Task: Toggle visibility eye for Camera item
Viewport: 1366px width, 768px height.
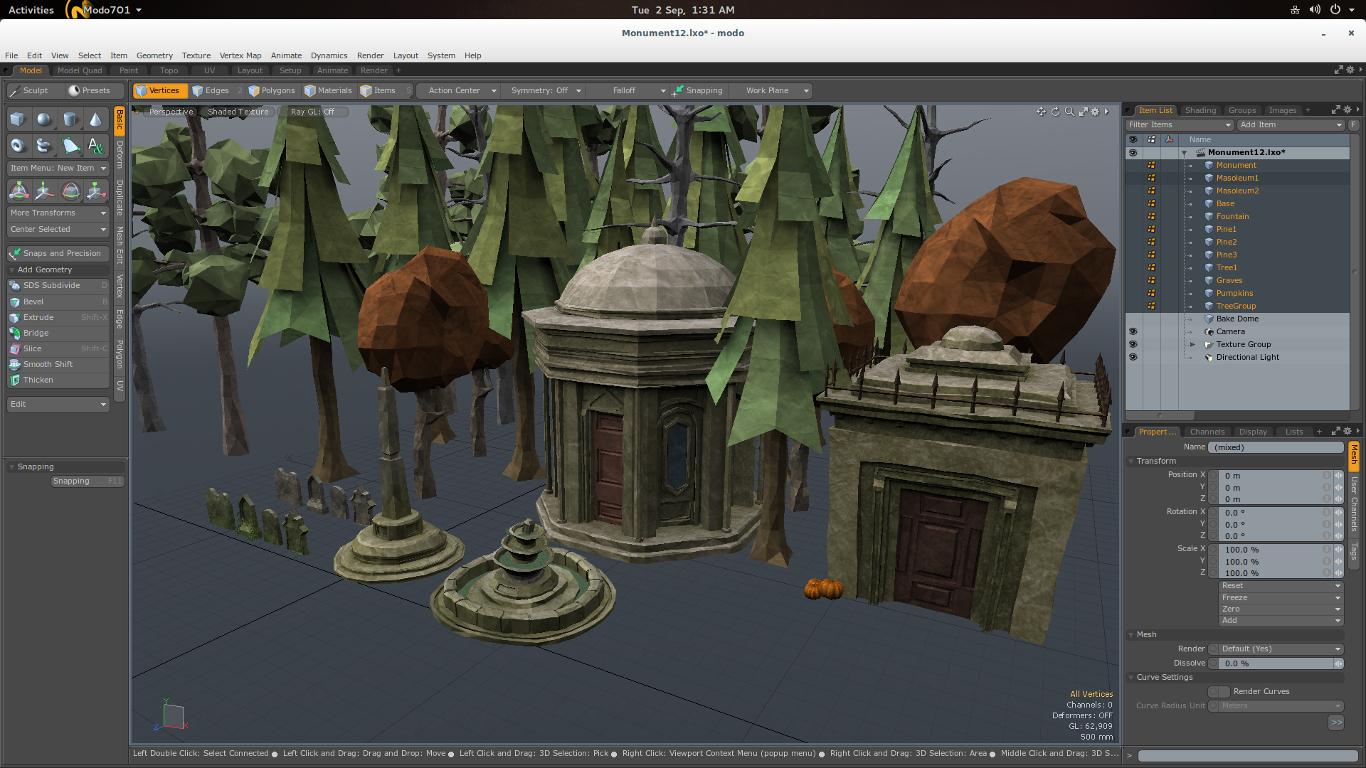Action: click(1133, 331)
